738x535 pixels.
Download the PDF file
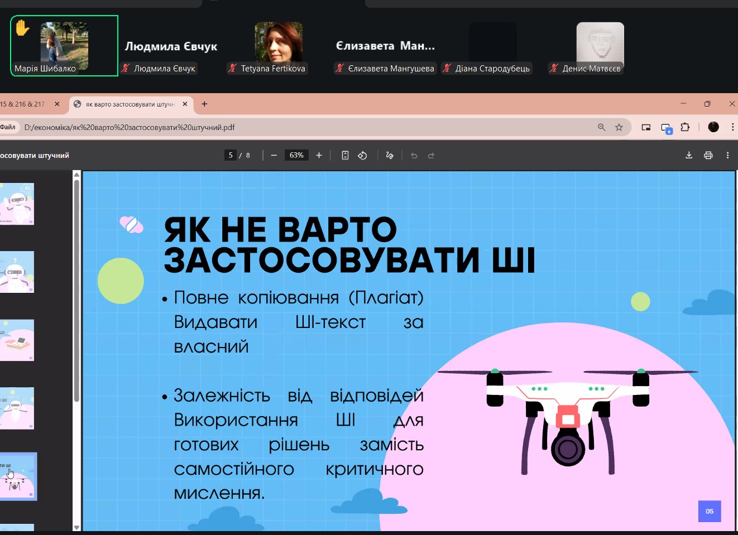[689, 156]
